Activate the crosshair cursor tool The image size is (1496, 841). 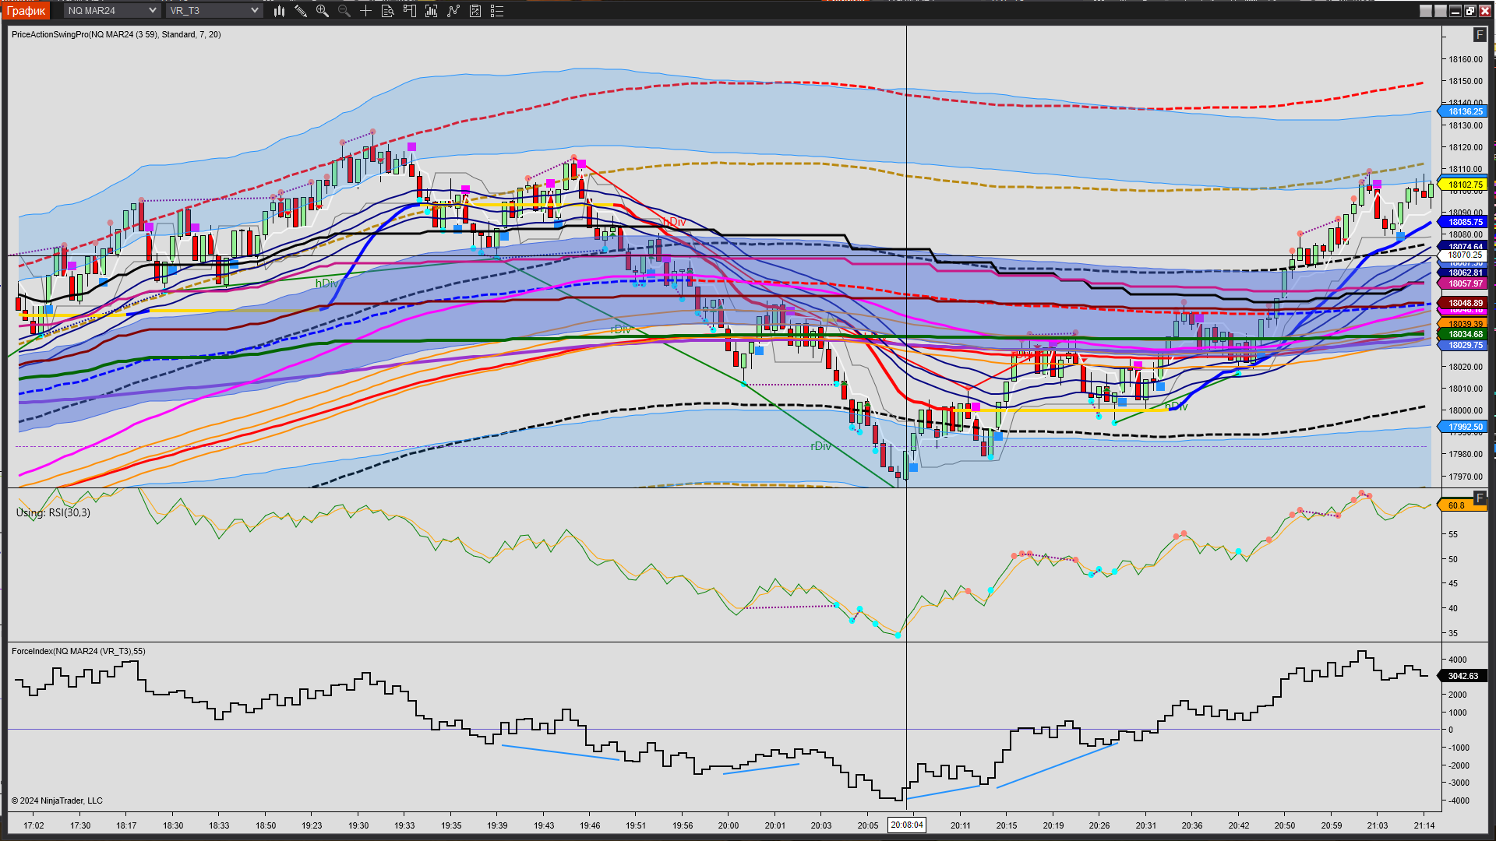coord(365,11)
